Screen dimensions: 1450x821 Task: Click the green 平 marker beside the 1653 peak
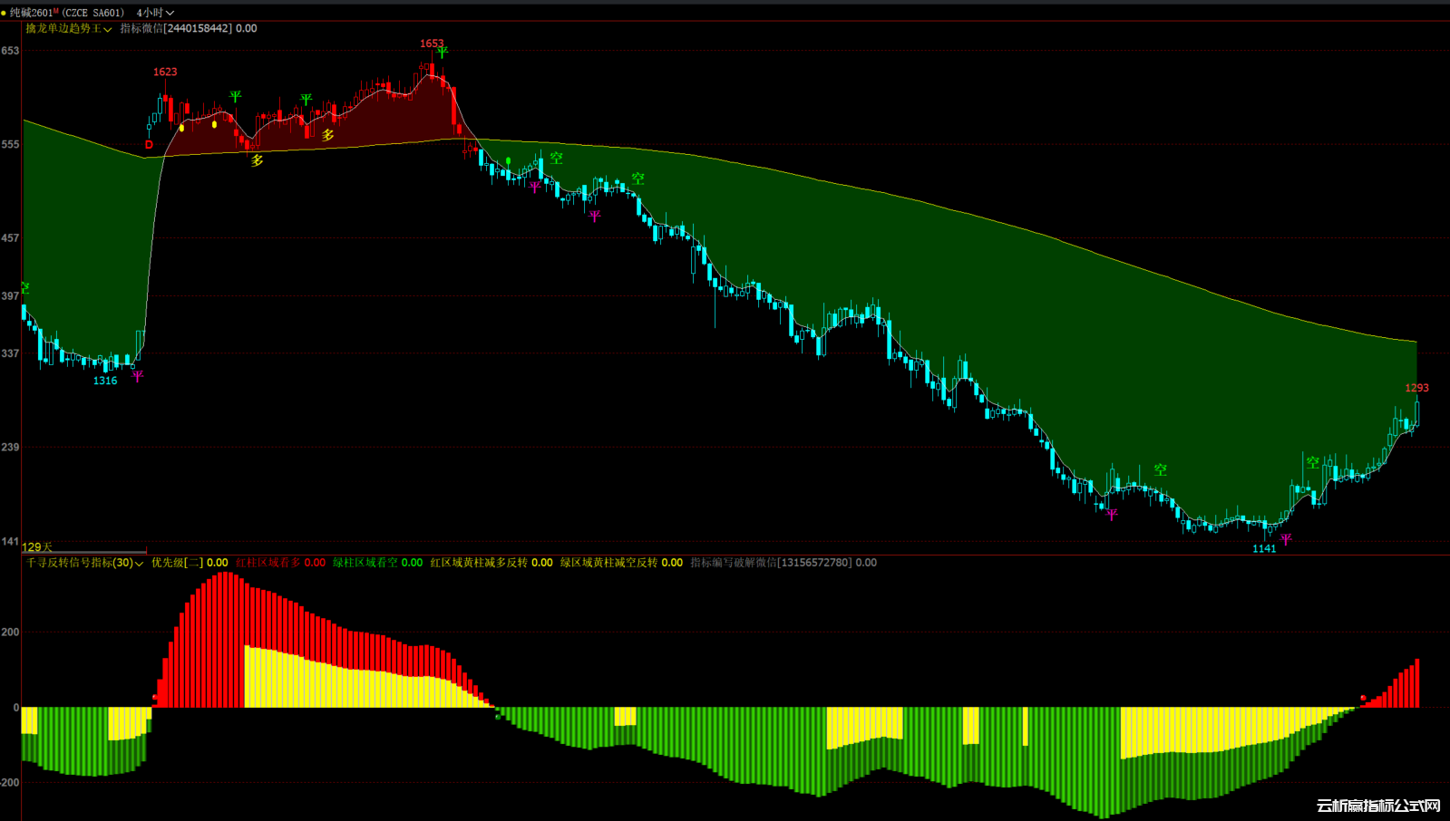click(x=442, y=53)
